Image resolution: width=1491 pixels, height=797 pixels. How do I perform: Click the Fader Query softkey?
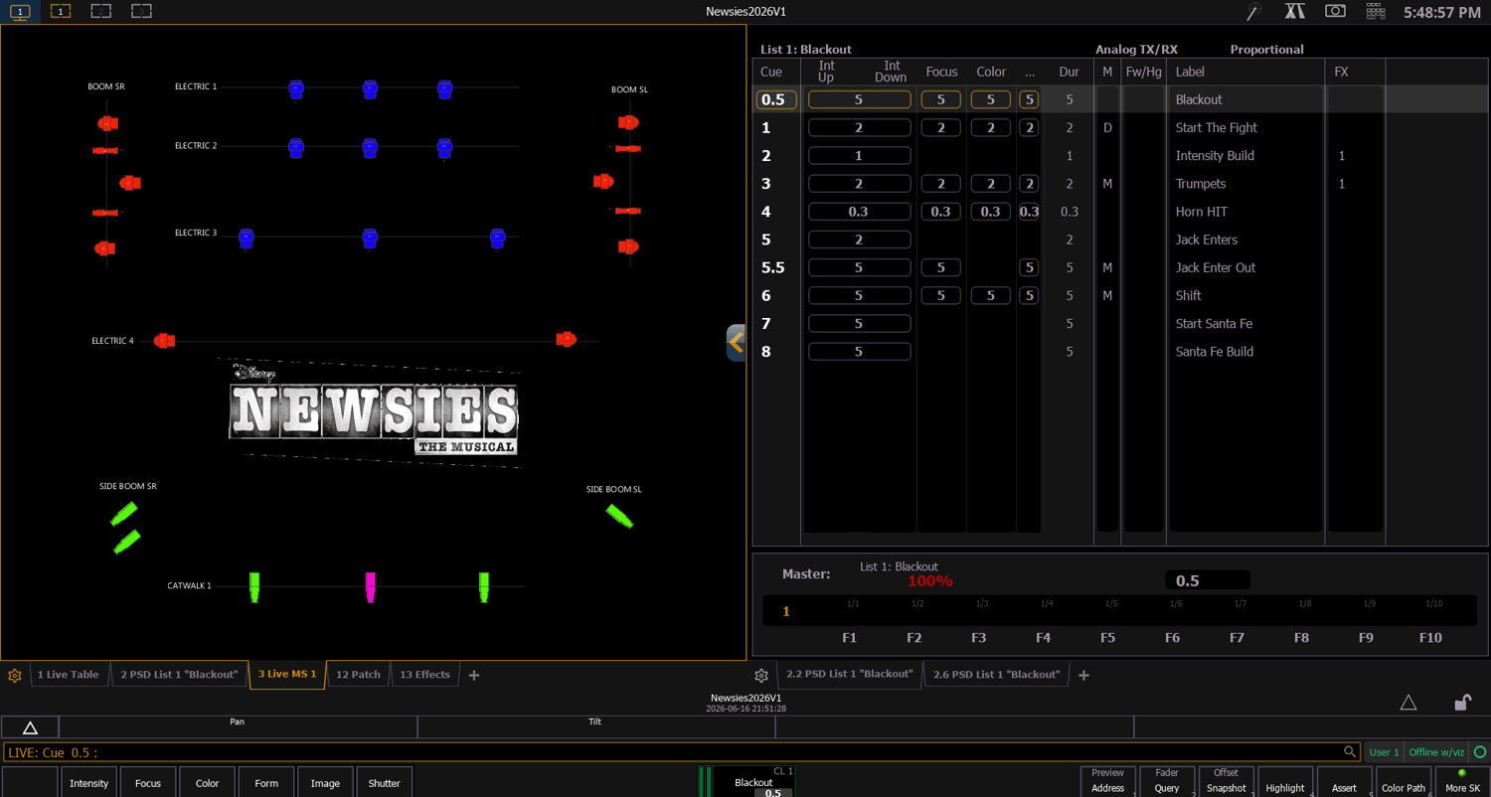pyautogui.click(x=1167, y=781)
